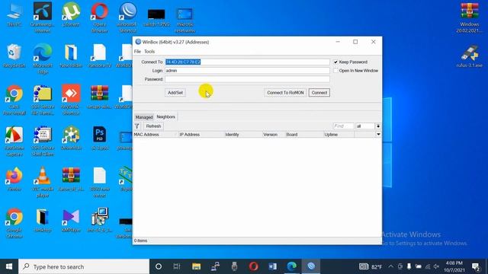Switch to the Neighbors tab
Screen dimensions: 488x274
pyautogui.click(x=166, y=116)
